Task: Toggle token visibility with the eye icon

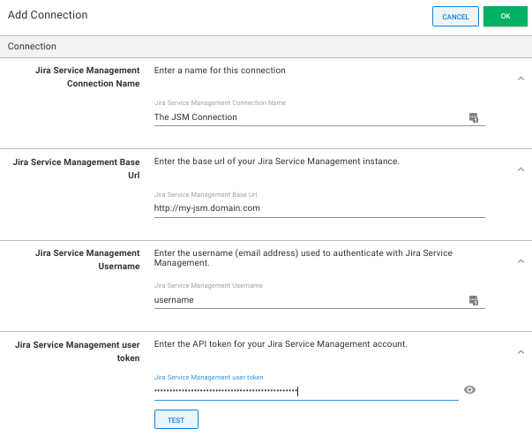Action: click(469, 390)
